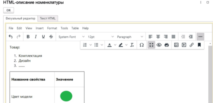
Task: Decrease indent of paragraph
Action: coord(183,37)
